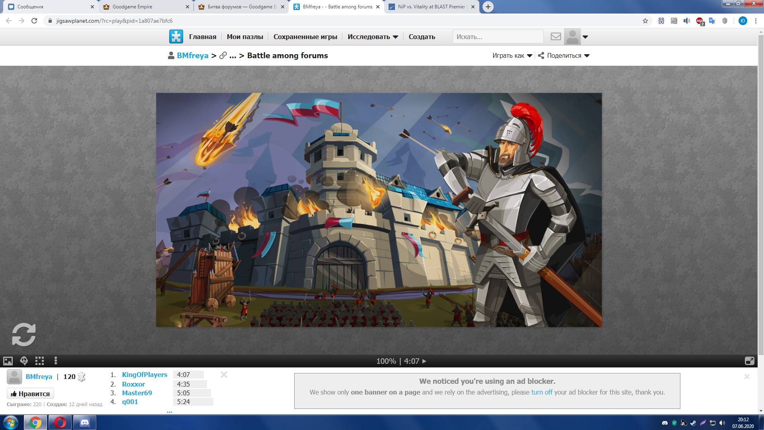The width and height of the screenshot is (764, 430).
Task: Open the Поделиться share dropdown
Action: (564, 56)
